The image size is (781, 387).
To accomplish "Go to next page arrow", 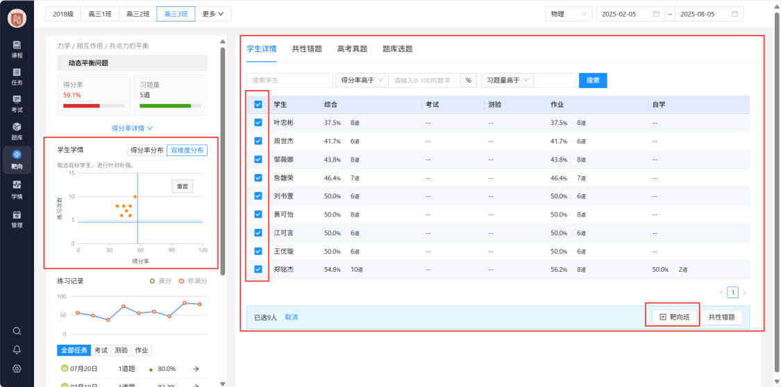I will tap(744, 293).
